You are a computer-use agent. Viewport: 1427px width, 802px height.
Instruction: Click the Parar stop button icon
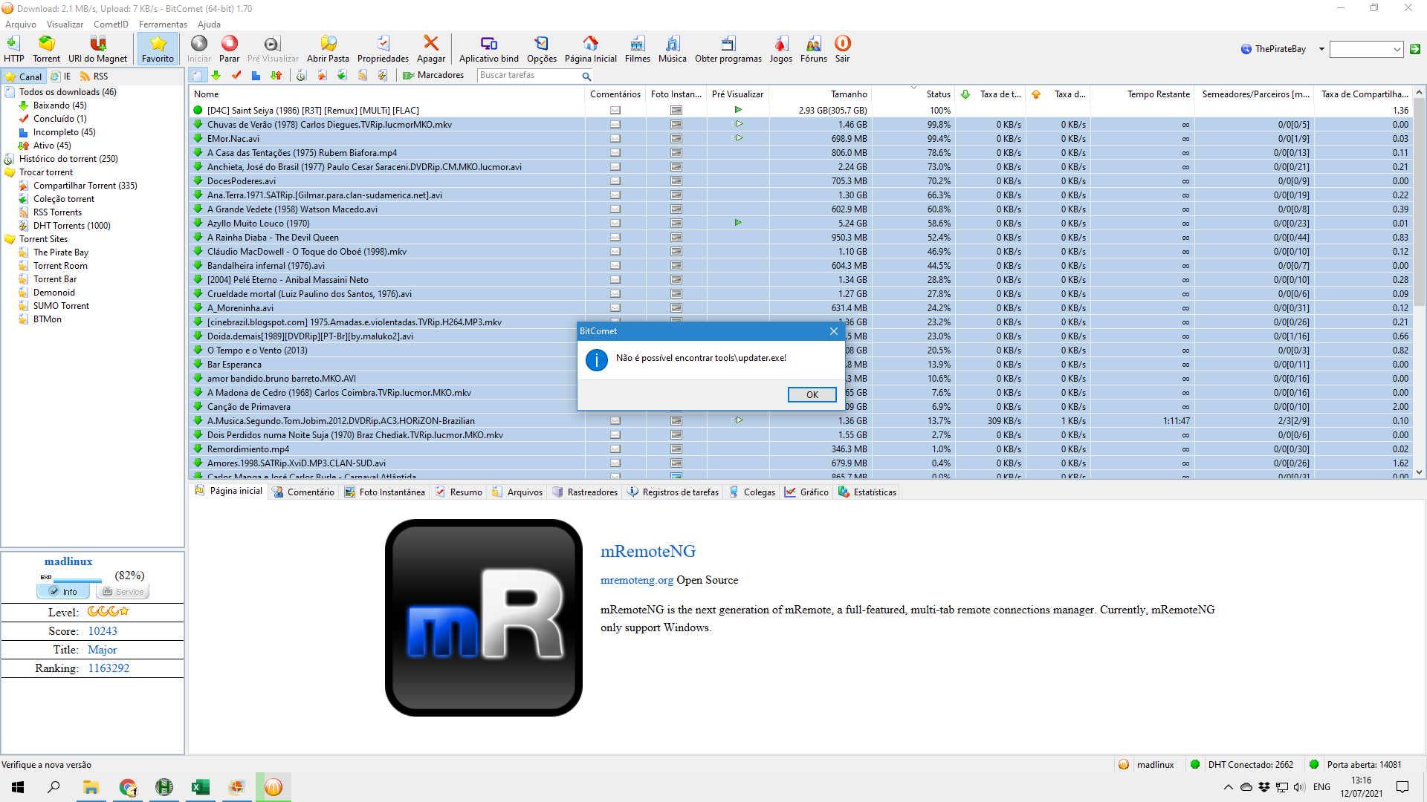point(229,44)
